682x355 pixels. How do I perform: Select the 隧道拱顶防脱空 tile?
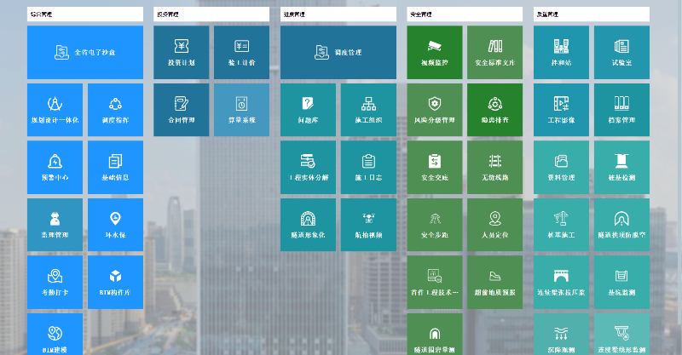(621, 225)
